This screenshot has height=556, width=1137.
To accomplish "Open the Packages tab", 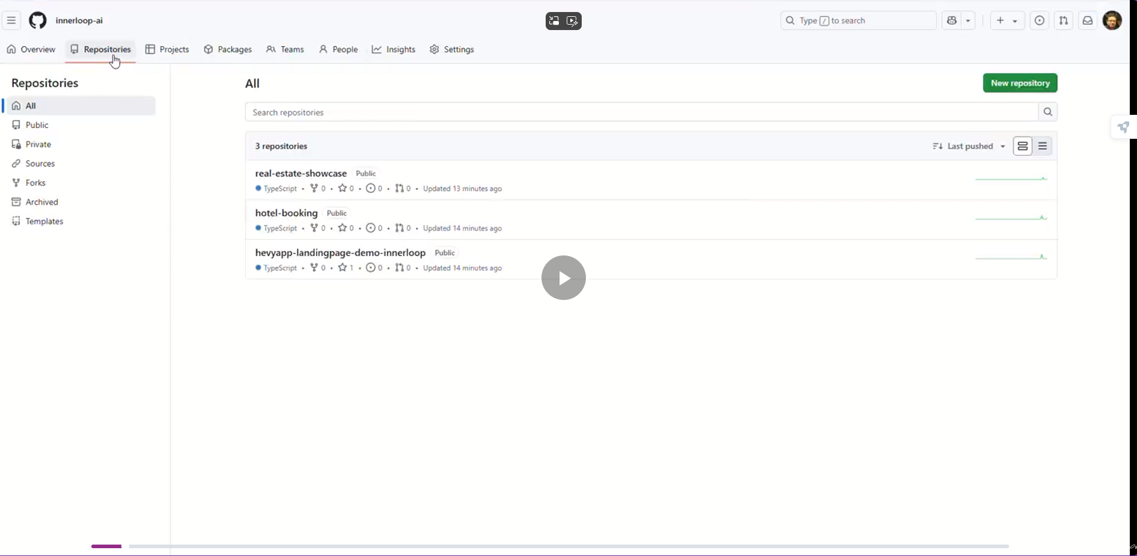I will pos(228,49).
